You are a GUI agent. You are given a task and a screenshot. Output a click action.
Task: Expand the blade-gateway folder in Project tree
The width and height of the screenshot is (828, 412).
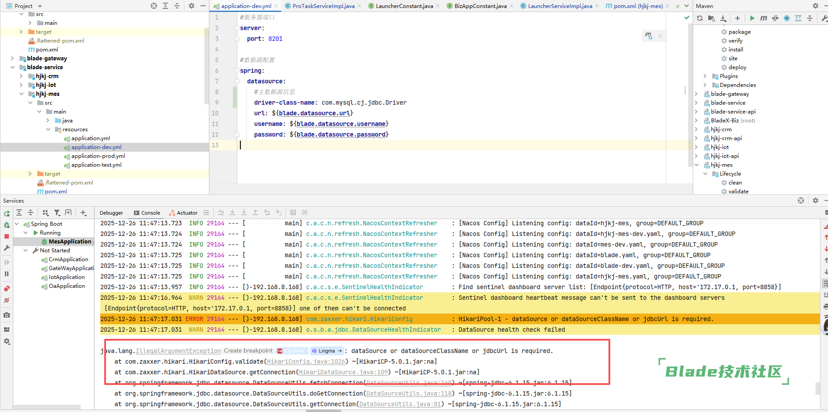click(12, 59)
